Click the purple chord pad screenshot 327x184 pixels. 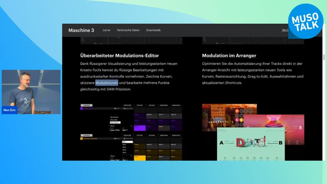click(x=131, y=118)
